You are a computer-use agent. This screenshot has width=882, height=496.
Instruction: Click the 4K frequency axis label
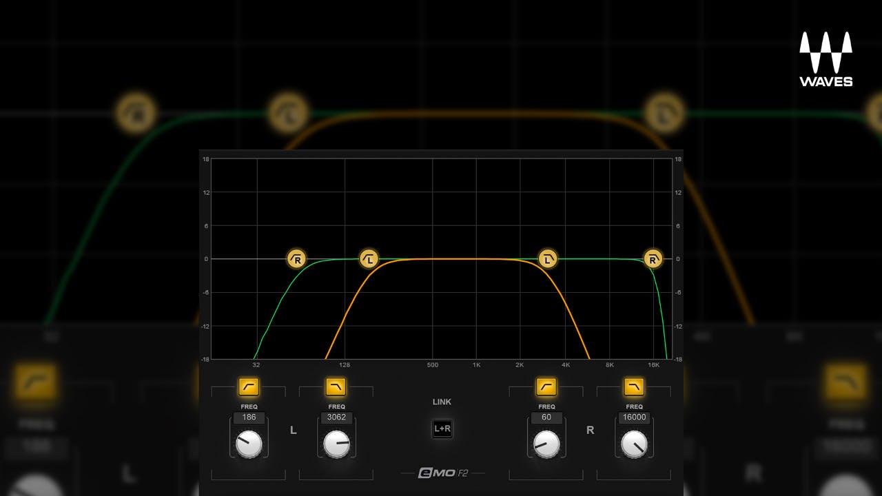click(566, 365)
